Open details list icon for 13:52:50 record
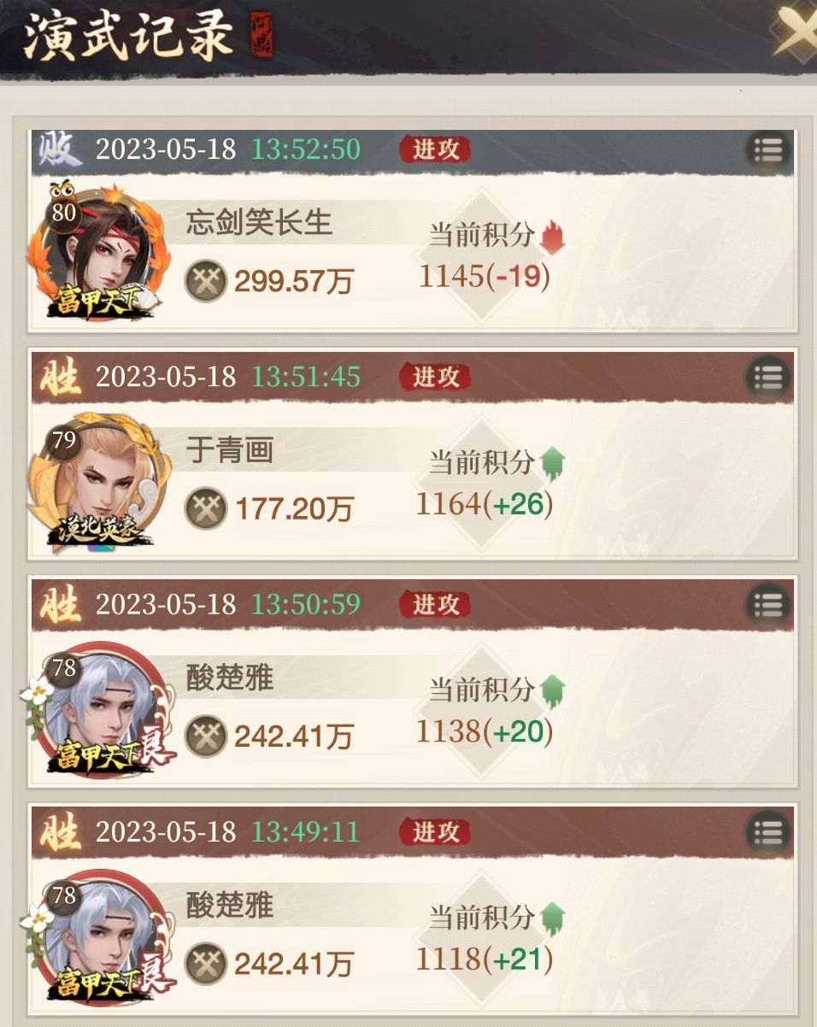The width and height of the screenshot is (817, 1027). coord(768,150)
